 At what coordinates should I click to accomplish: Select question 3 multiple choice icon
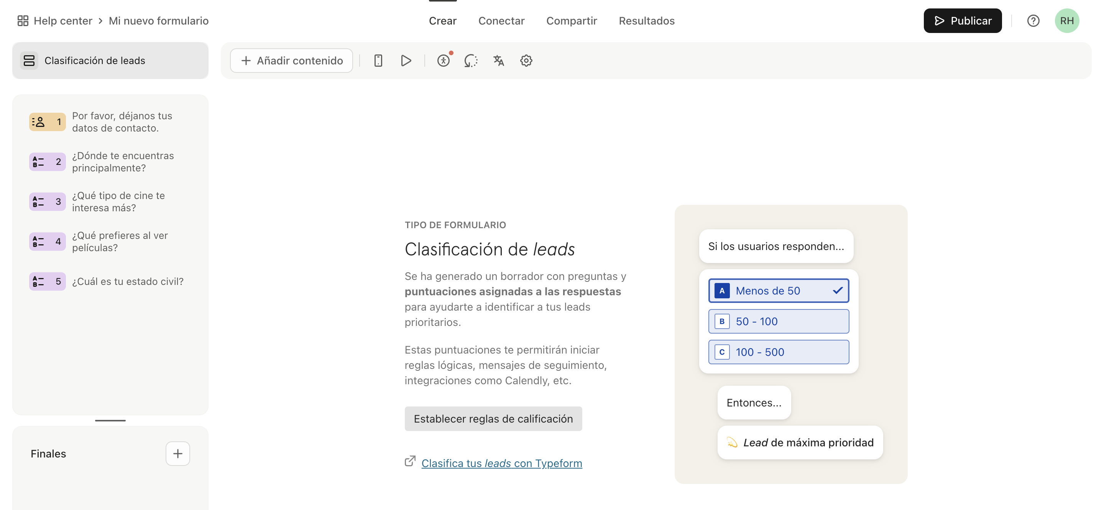pos(47,201)
